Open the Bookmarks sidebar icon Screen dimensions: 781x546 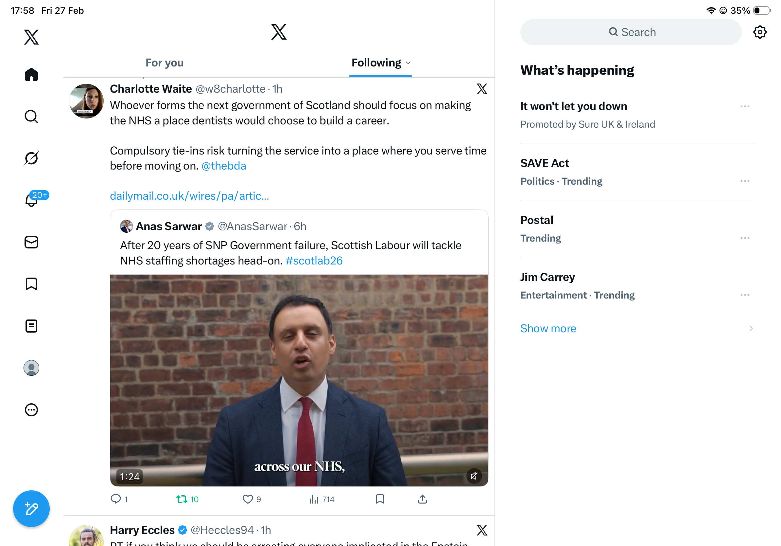click(31, 284)
